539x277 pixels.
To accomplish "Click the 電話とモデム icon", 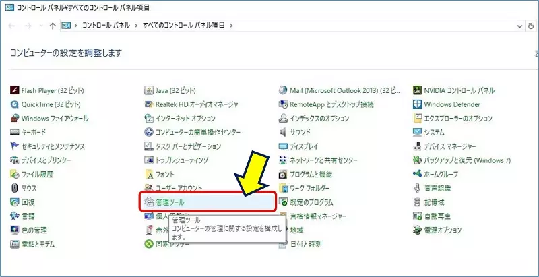I will point(14,244).
